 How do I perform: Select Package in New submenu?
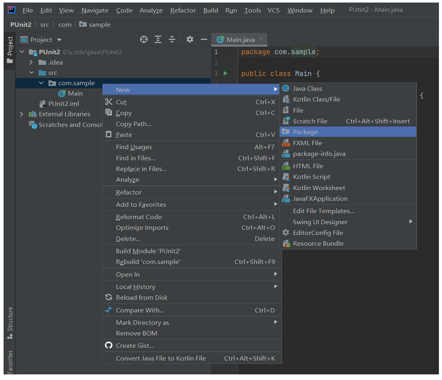[348, 132]
